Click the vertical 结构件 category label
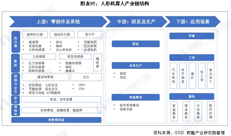Viewport: 231px width, 136px height. tap(16, 110)
